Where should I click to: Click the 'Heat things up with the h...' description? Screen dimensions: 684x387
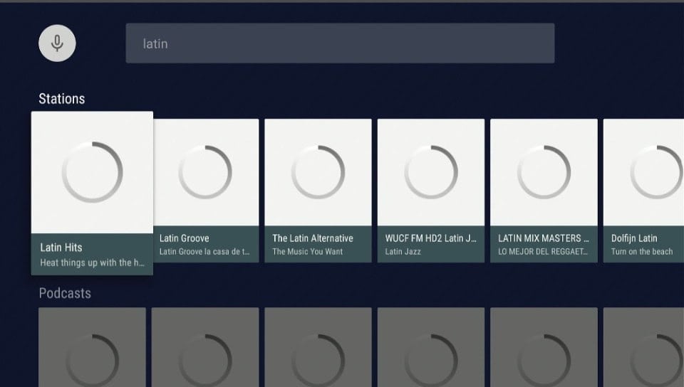click(x=92, y=263)
